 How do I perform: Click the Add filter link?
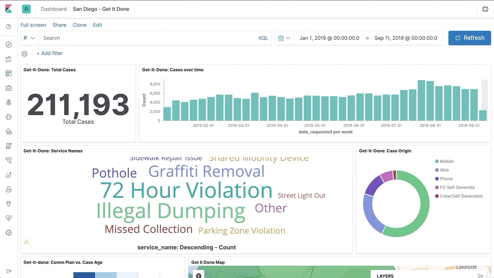pos(50,53)
